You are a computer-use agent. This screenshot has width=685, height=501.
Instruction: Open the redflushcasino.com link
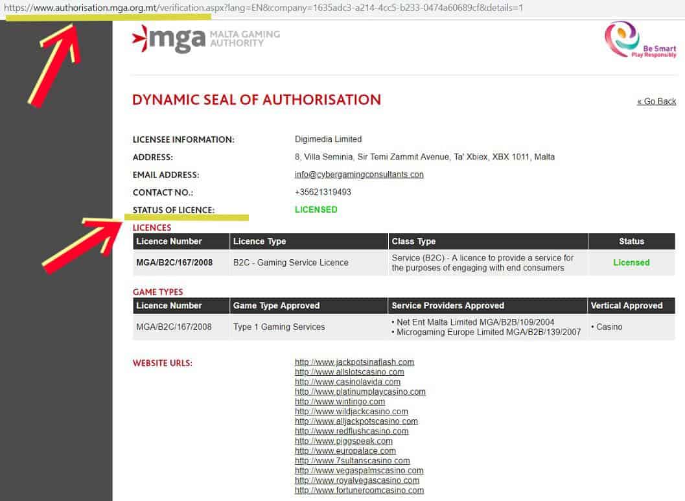[352, 431]
